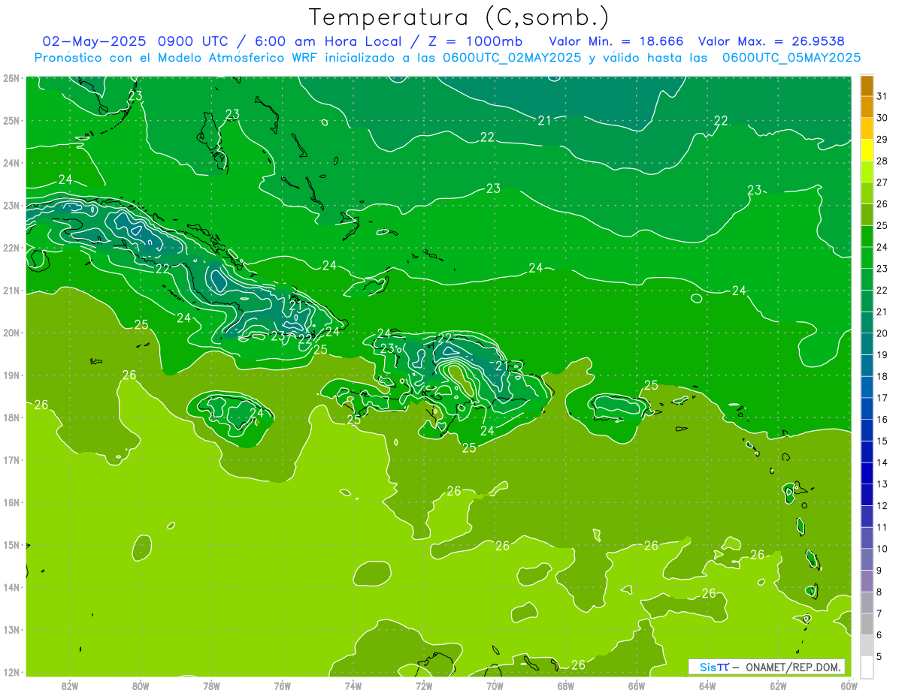Click the 62W longitude axis label

pos(778,686)
